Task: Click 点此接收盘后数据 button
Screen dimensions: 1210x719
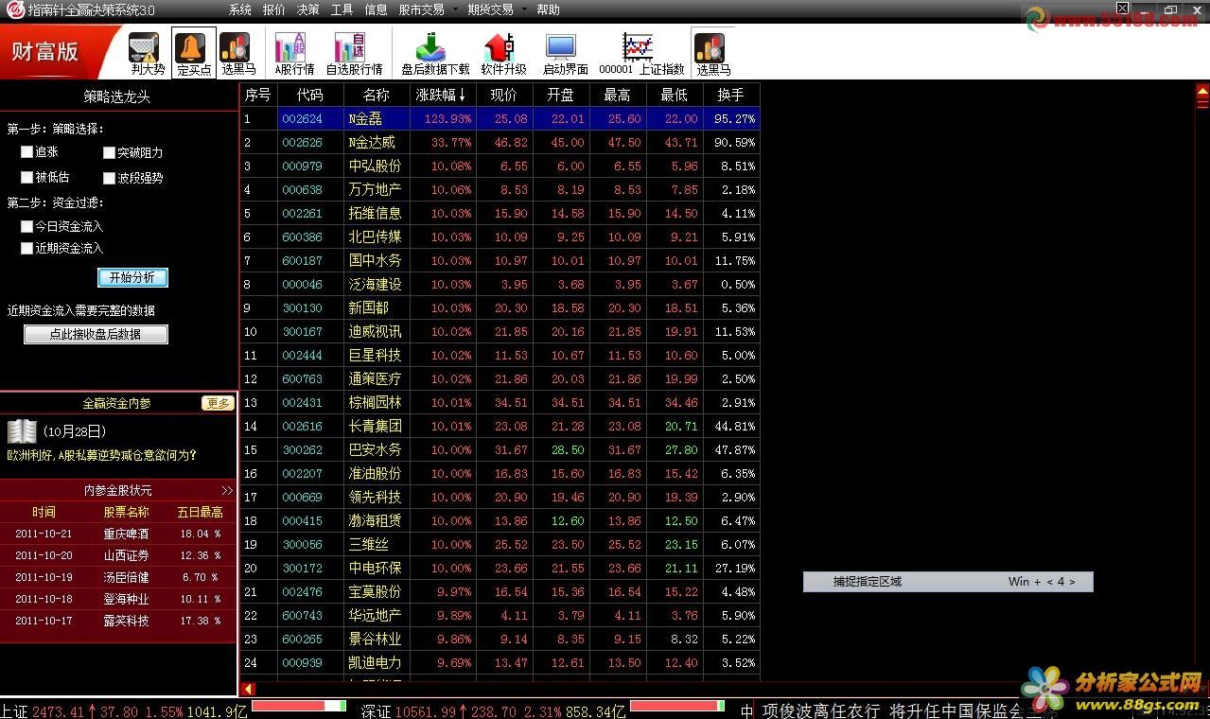Action: point(96,334)
